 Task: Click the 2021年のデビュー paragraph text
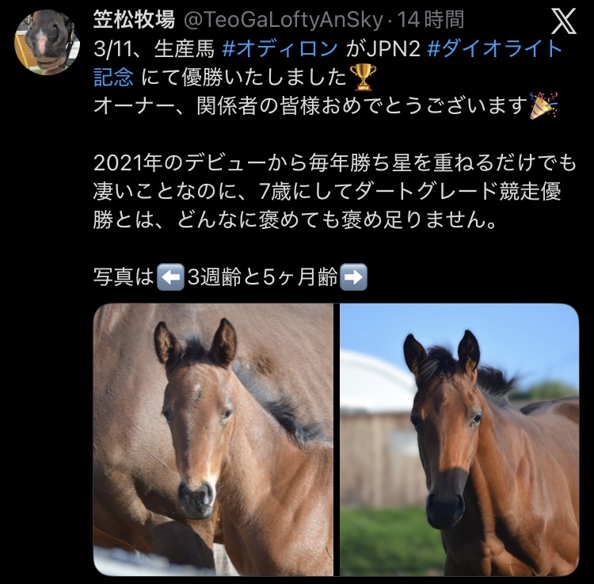(x=335, y=192)
